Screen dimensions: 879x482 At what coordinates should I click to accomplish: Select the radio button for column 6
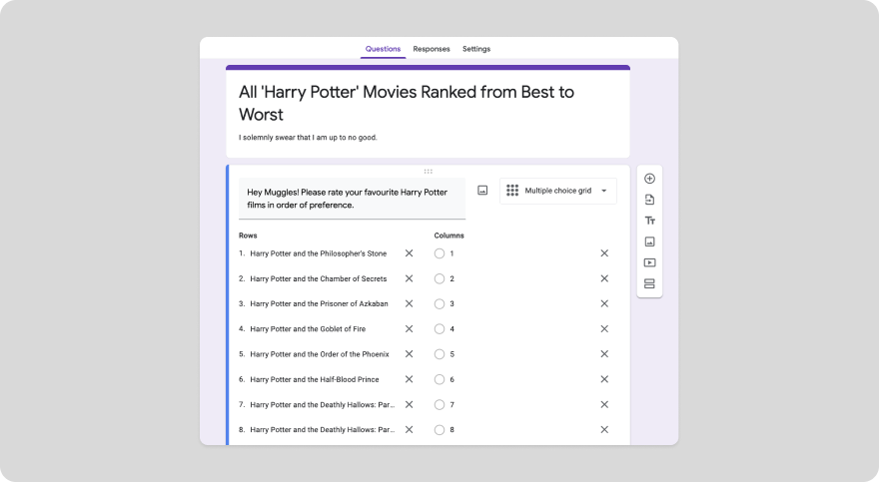click(x=439, y=379)
